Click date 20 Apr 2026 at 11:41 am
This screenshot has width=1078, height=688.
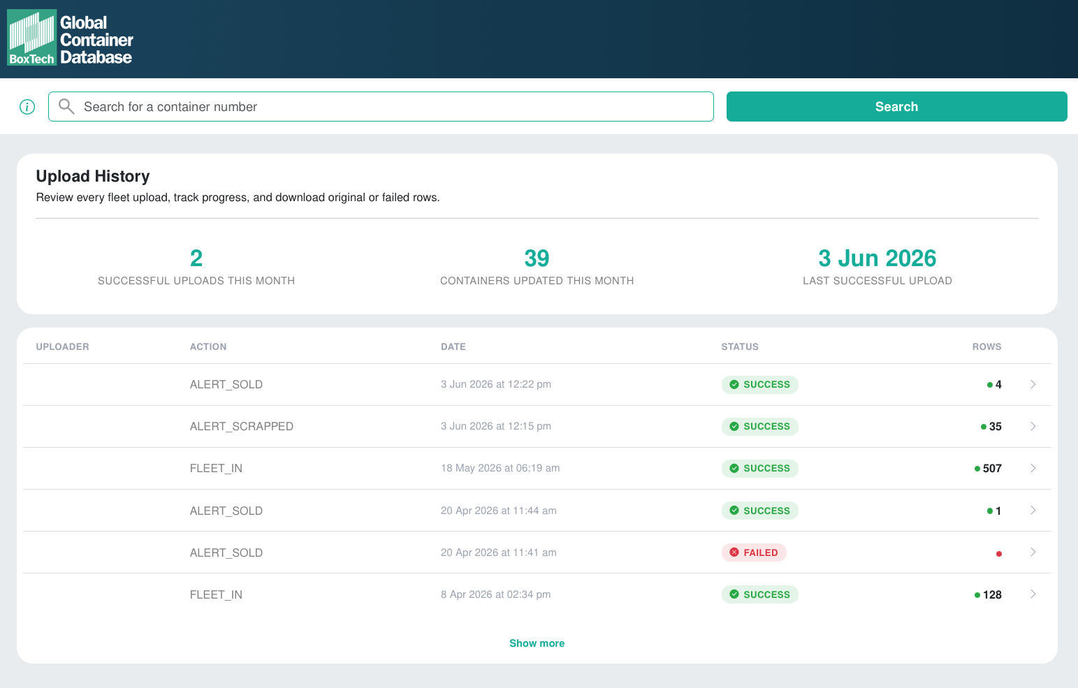coord(499,552)
